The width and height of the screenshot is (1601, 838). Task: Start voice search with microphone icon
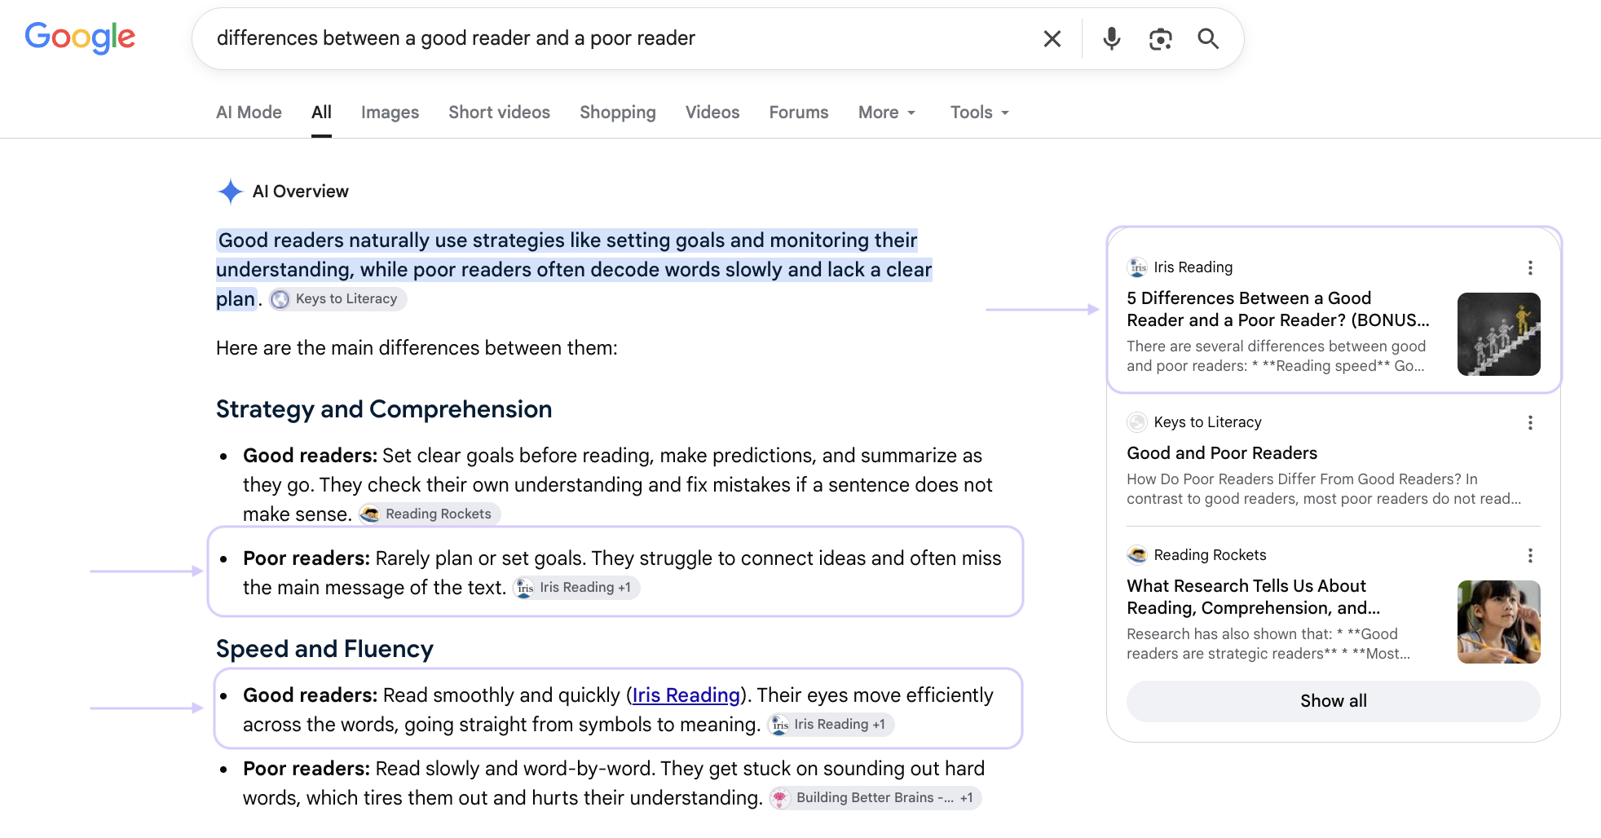click(x=1111, y=38)
